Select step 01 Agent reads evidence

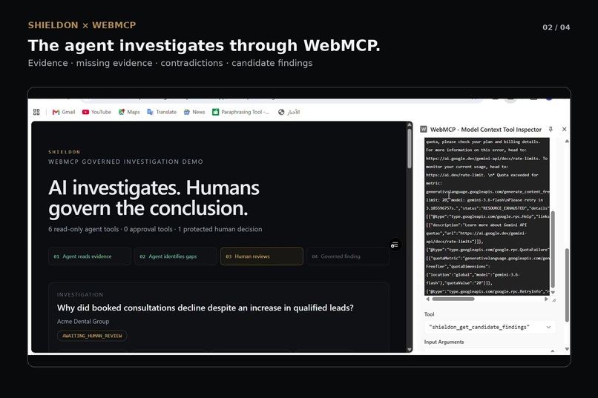pyautogui.click(x=90, y=256)
